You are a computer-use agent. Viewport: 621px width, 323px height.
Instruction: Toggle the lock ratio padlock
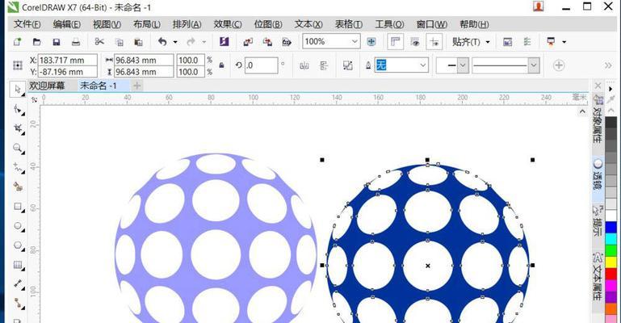pos(221,65)
